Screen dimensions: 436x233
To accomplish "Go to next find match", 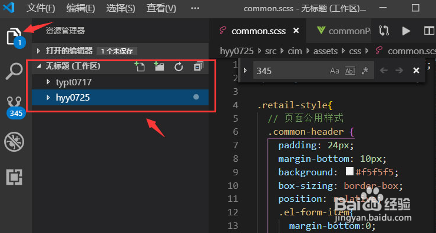I will 399,71.
